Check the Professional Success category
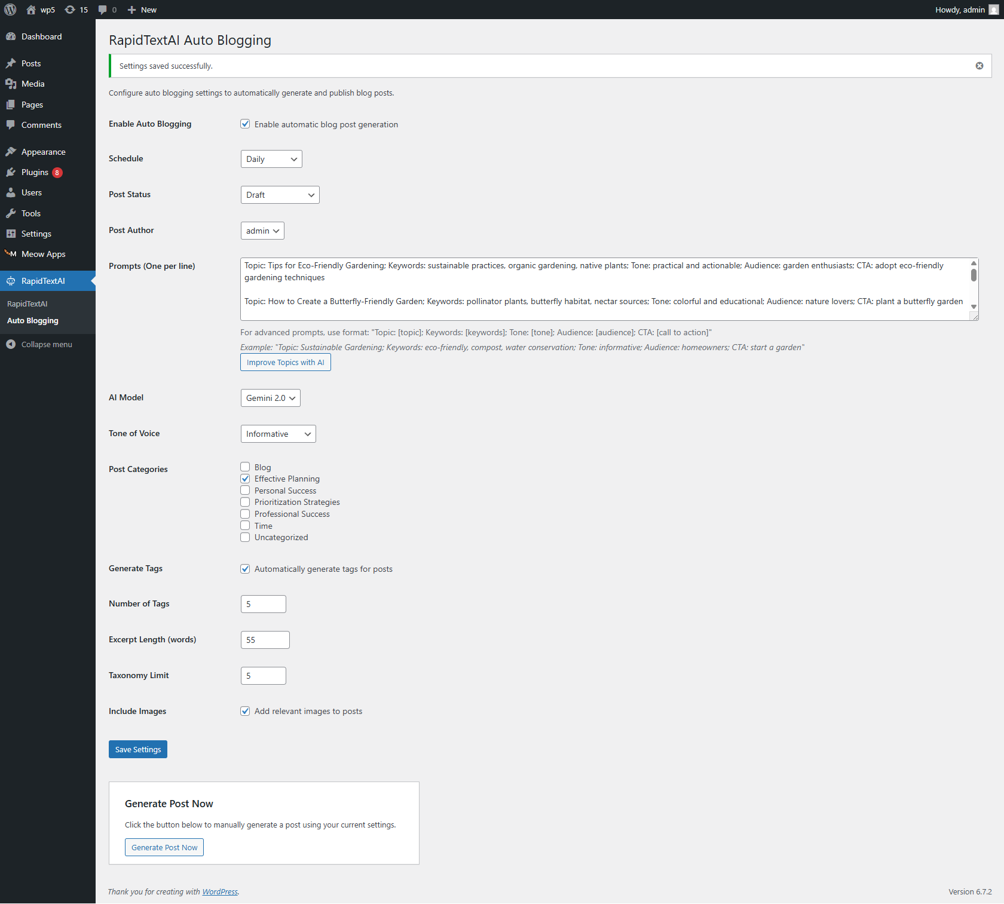The image size is (1004, 904). pos(245,514)
